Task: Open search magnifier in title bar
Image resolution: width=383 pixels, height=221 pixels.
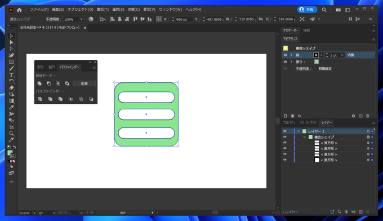Action: tap(324, 10)
